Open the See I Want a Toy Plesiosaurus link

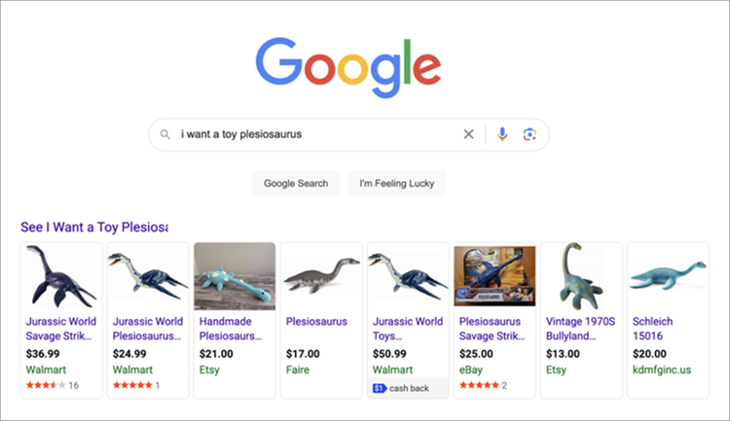click(94, 227)
